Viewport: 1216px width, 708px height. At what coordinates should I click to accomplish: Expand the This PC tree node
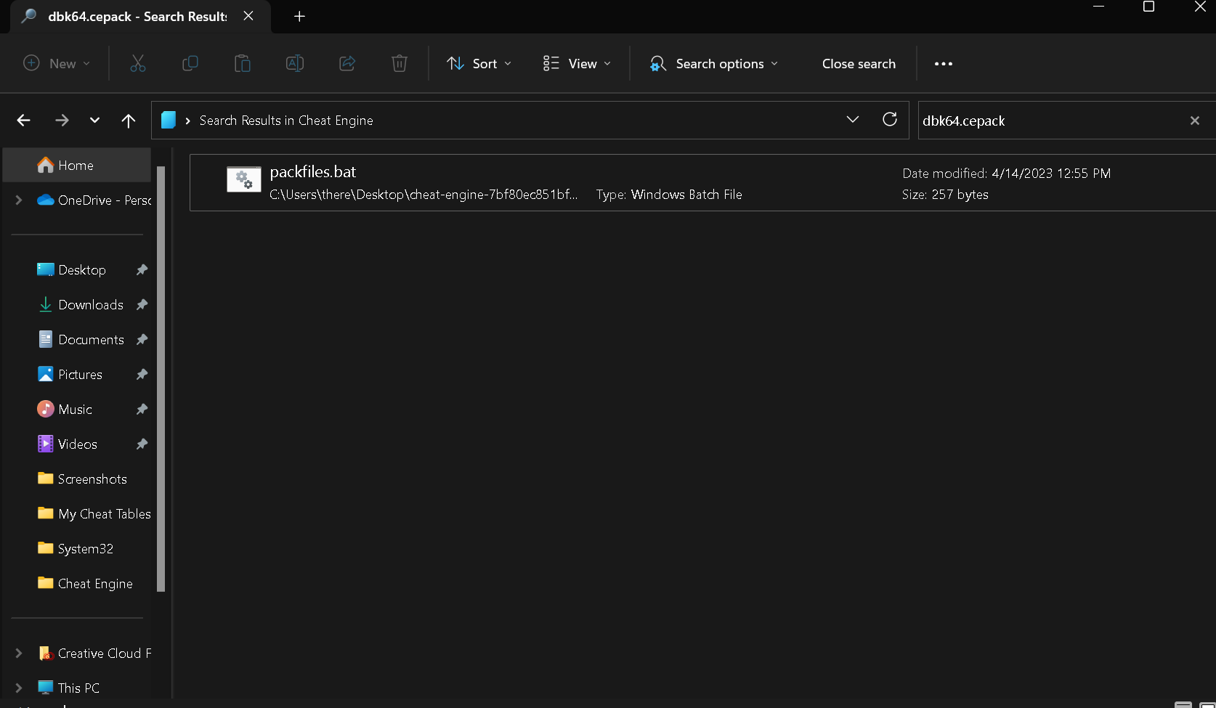point(19,688)
